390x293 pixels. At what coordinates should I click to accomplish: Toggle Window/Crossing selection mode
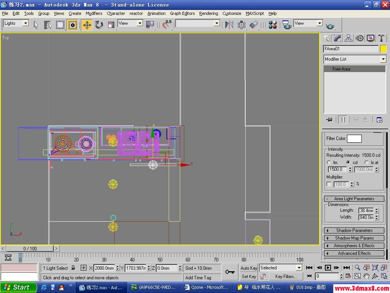[72, 25]
